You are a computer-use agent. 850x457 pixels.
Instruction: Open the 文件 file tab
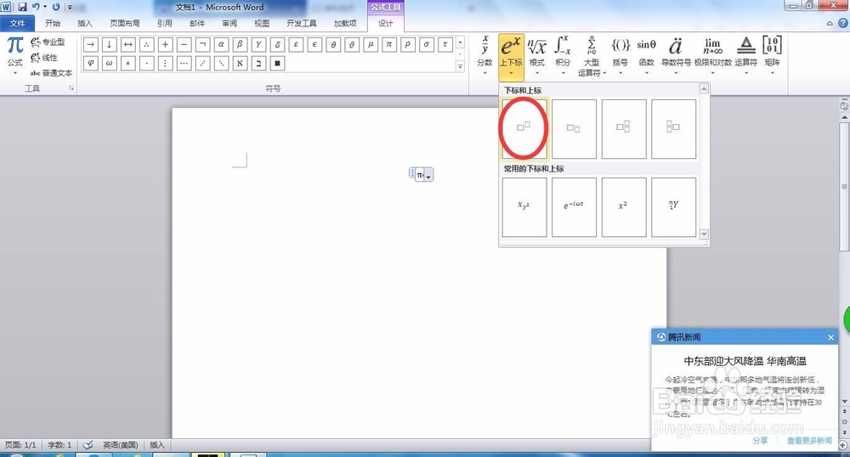(17, 23)
